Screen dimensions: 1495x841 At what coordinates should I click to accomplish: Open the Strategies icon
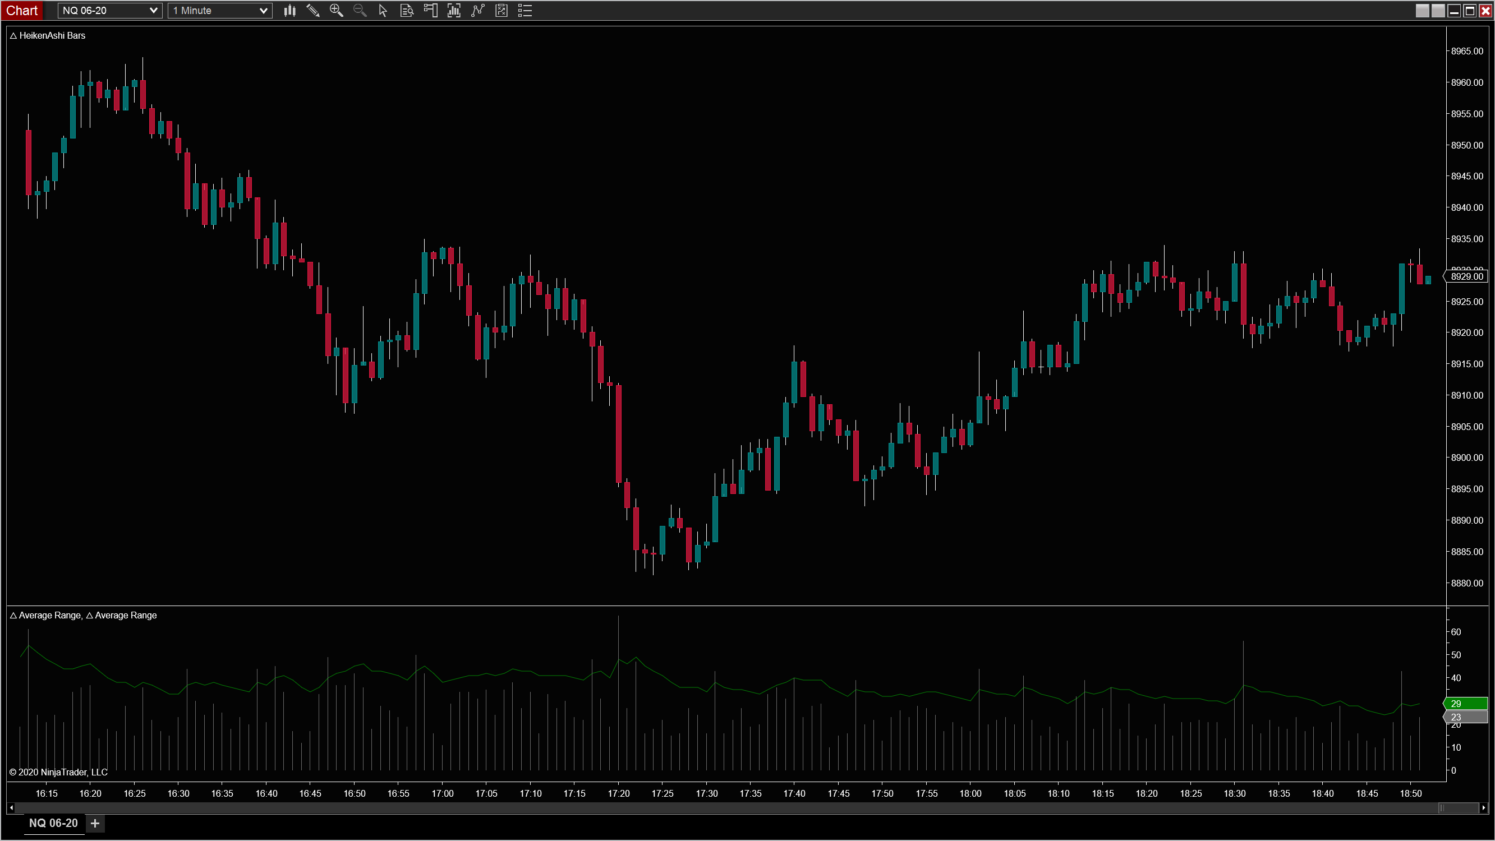[x=502, y=11]
